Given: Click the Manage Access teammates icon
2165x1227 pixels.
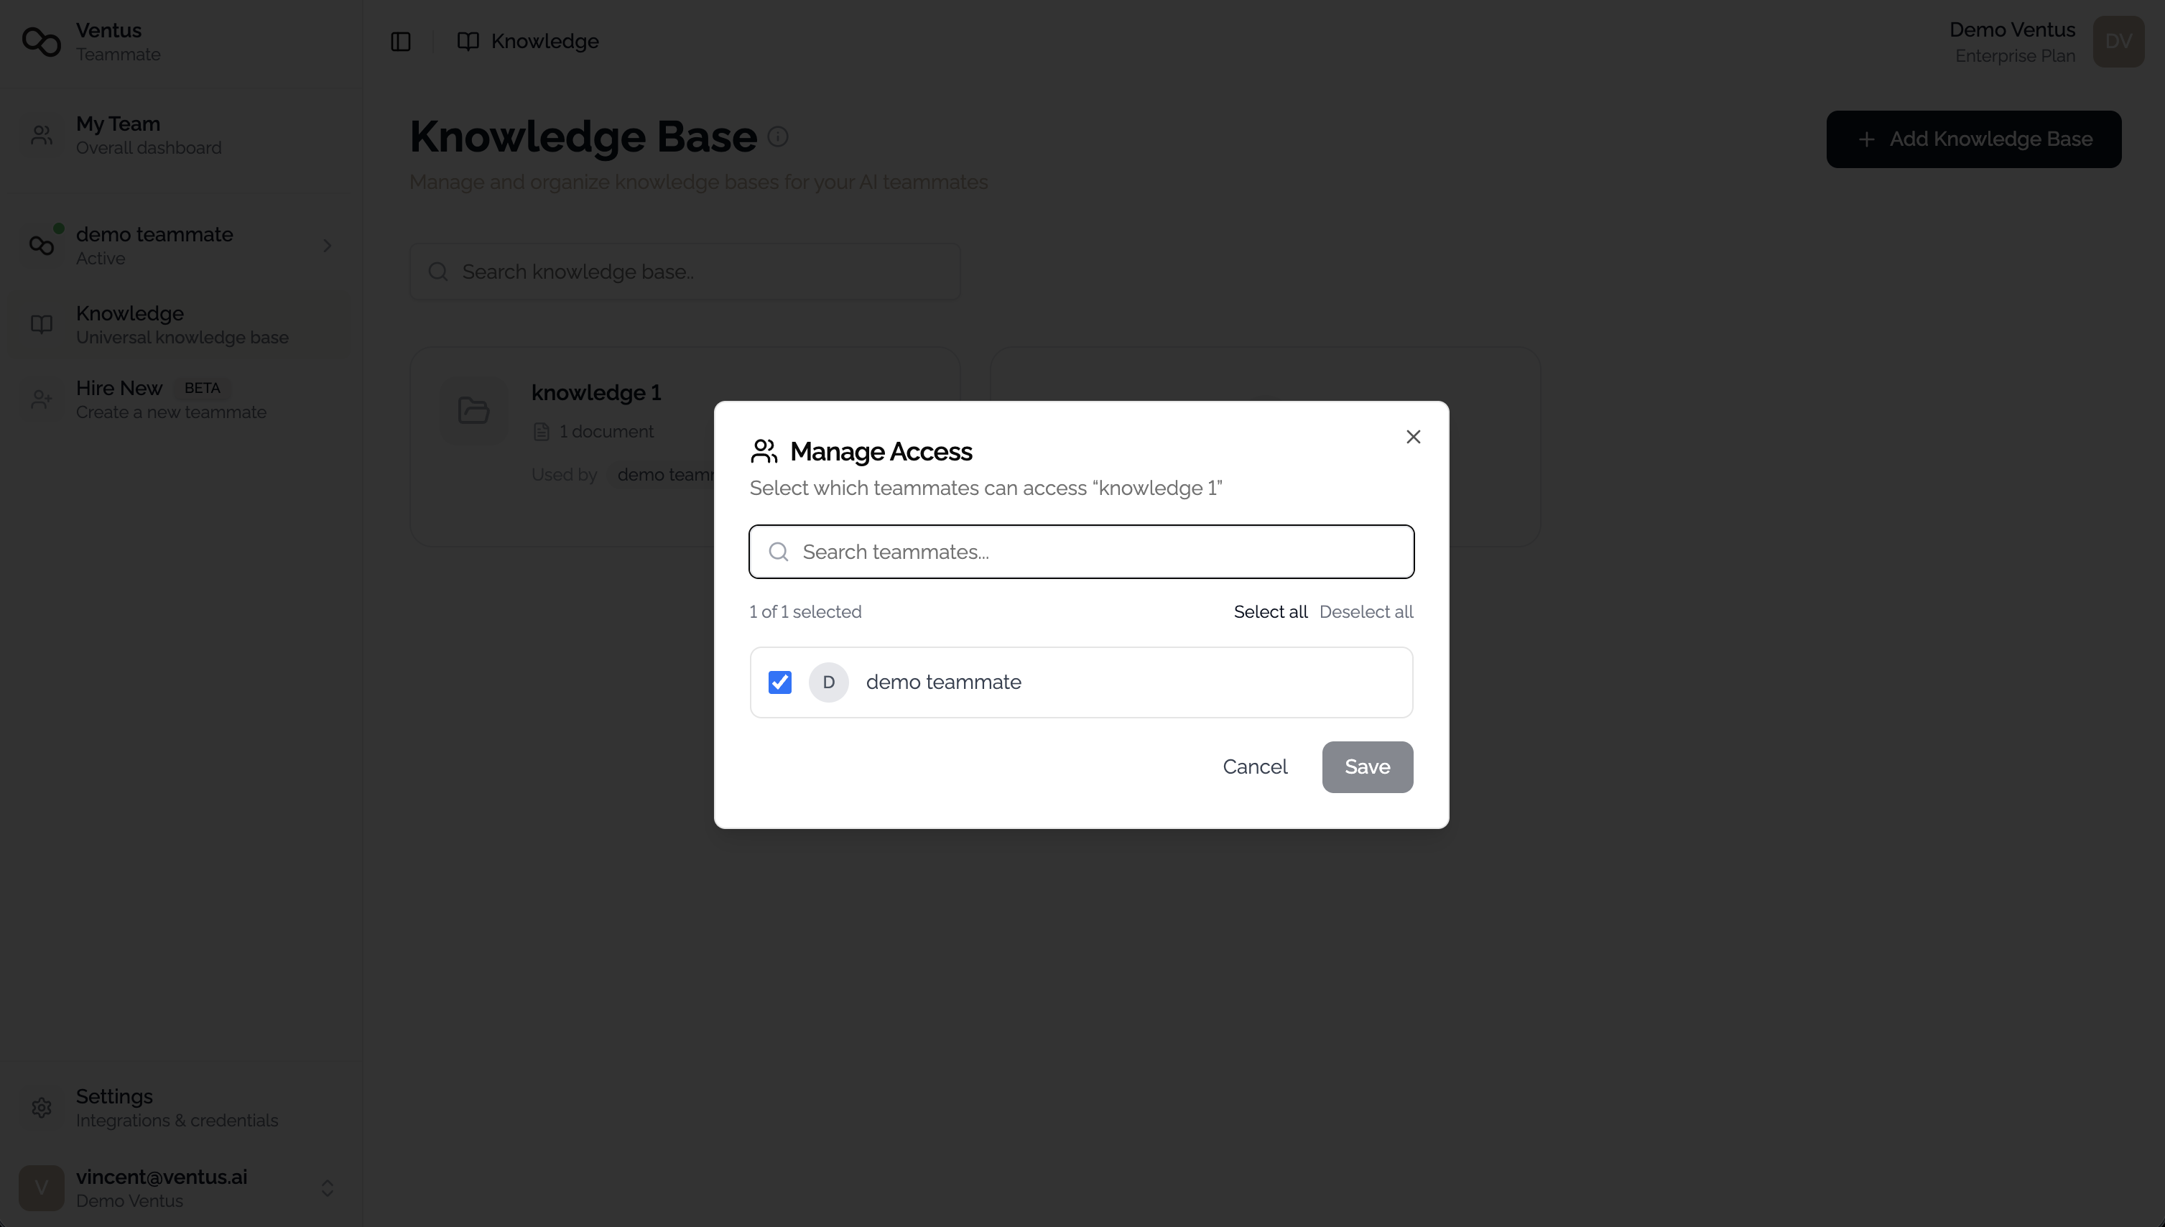Looking at the screenshot, I should [764, 451].
